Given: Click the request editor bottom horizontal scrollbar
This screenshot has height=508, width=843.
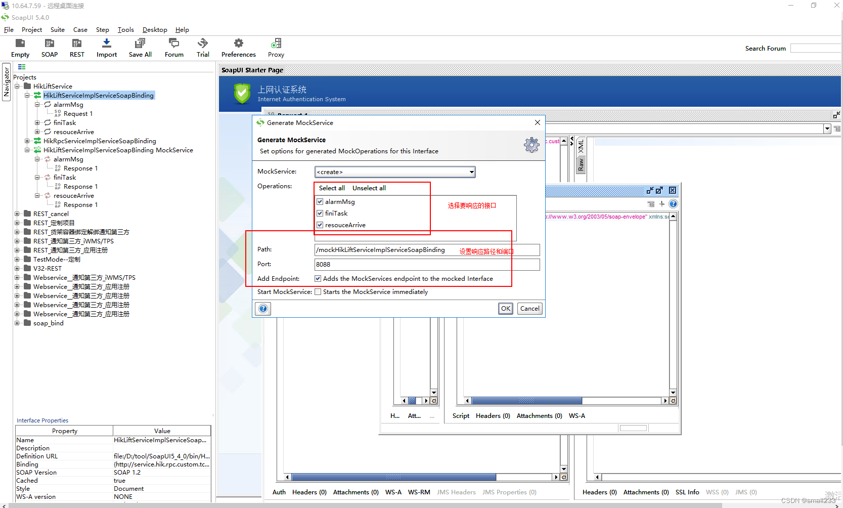Looking at the screenshot, I should pos(394,477).
